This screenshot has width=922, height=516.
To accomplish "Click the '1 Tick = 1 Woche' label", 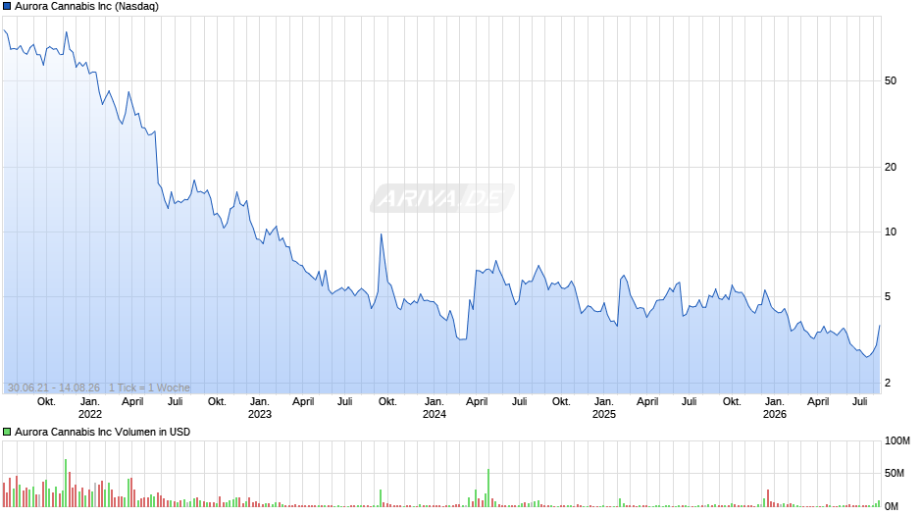I will pyautogui.click(x=149, y=387).
